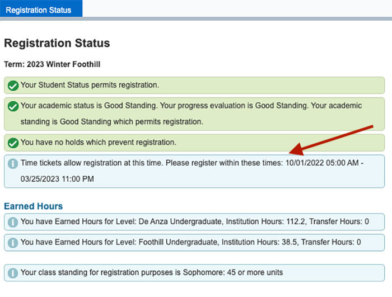Click the De Anza Undergraduate earned hours text
This screenshot has width=392, height=297.
pos(194,221)
